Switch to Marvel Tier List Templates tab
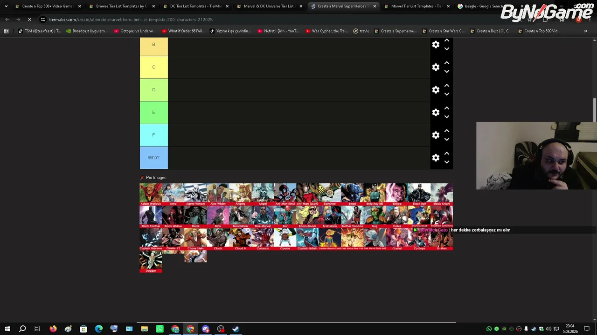Image resolution: width=597 pixels, height=335 pixels. click(x=417, y=7)
